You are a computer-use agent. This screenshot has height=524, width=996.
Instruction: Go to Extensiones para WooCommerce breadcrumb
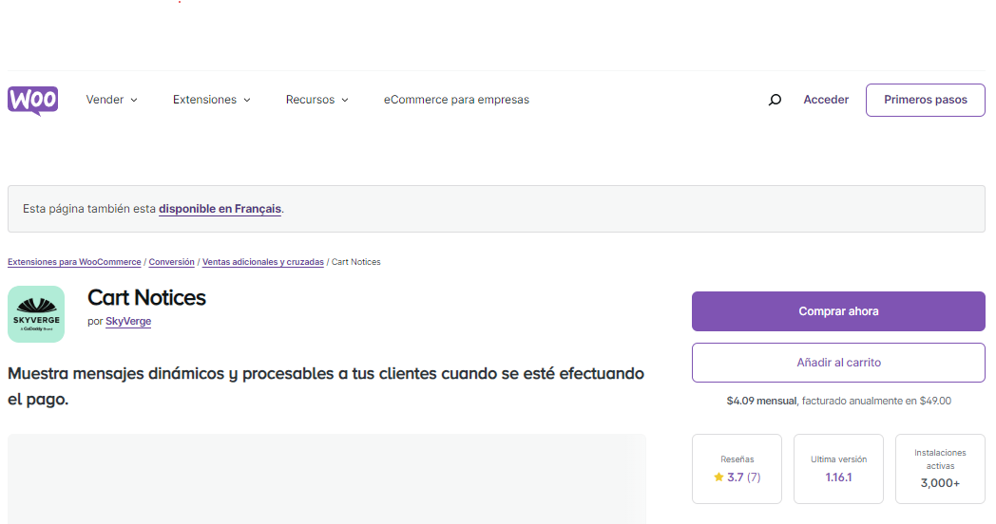pos(74,262)
